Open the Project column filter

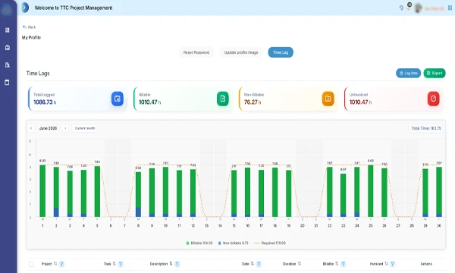pos(61,264)
